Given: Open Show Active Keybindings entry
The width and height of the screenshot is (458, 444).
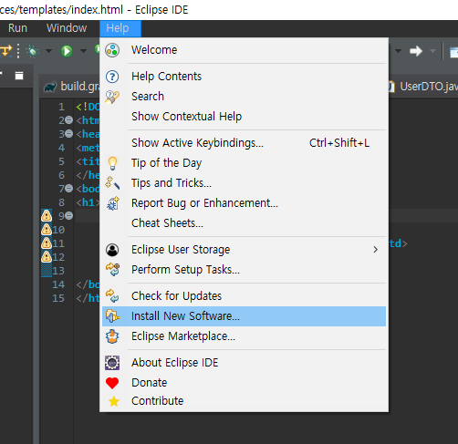Looking at the screenshot, I should coord(244,143).
